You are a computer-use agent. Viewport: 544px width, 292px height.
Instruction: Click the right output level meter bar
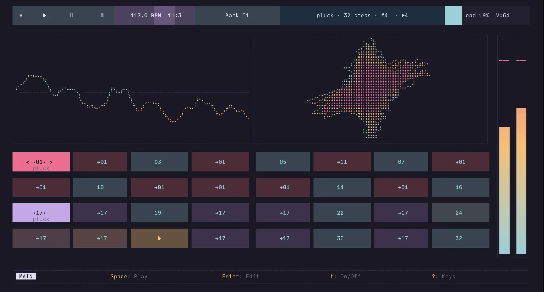tap(521, 181)
